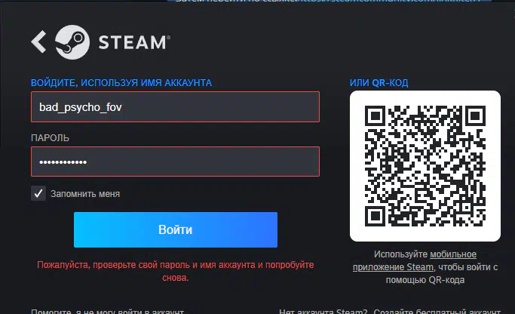Screen dimensions: 515x314
Task: Click the red error message text
Action: point(176,271)
